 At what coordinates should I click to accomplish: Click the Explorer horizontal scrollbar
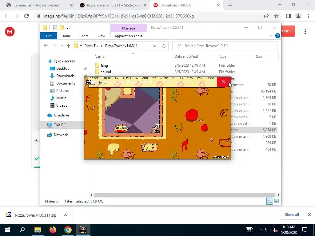pos(185,195)
